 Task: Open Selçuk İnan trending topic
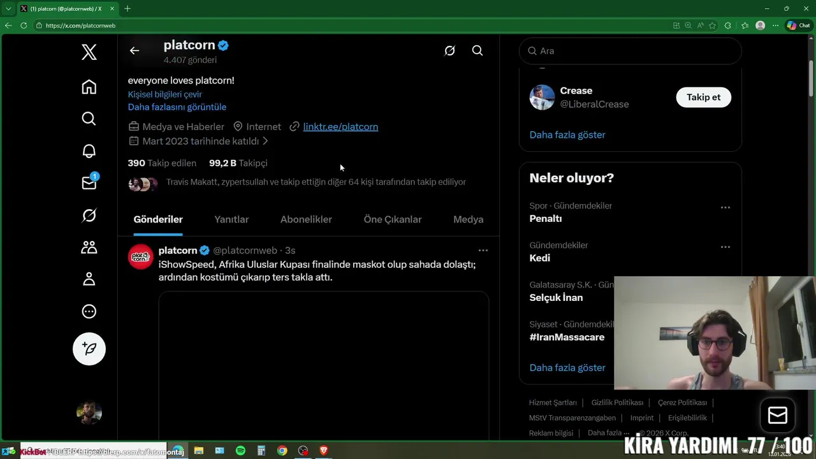click(556, 298)
